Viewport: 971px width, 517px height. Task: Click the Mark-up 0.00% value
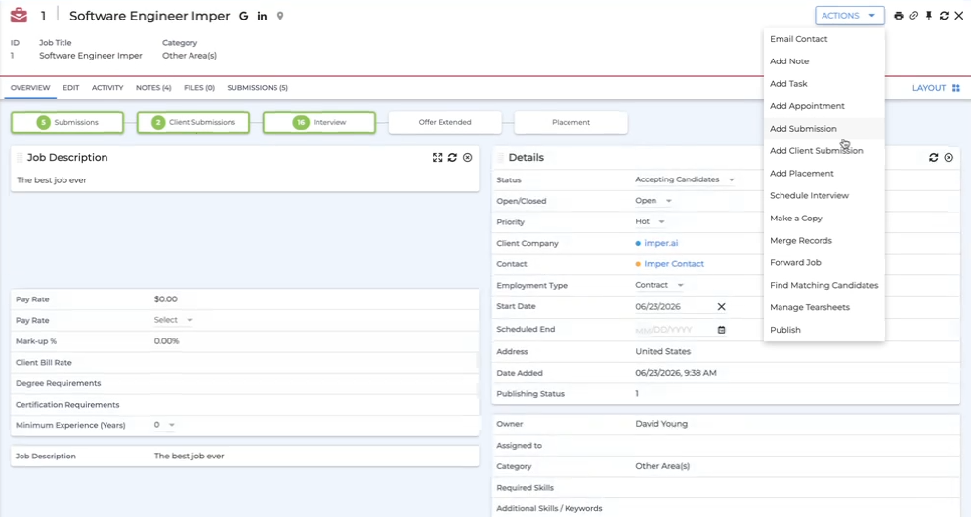pos(167,341)
